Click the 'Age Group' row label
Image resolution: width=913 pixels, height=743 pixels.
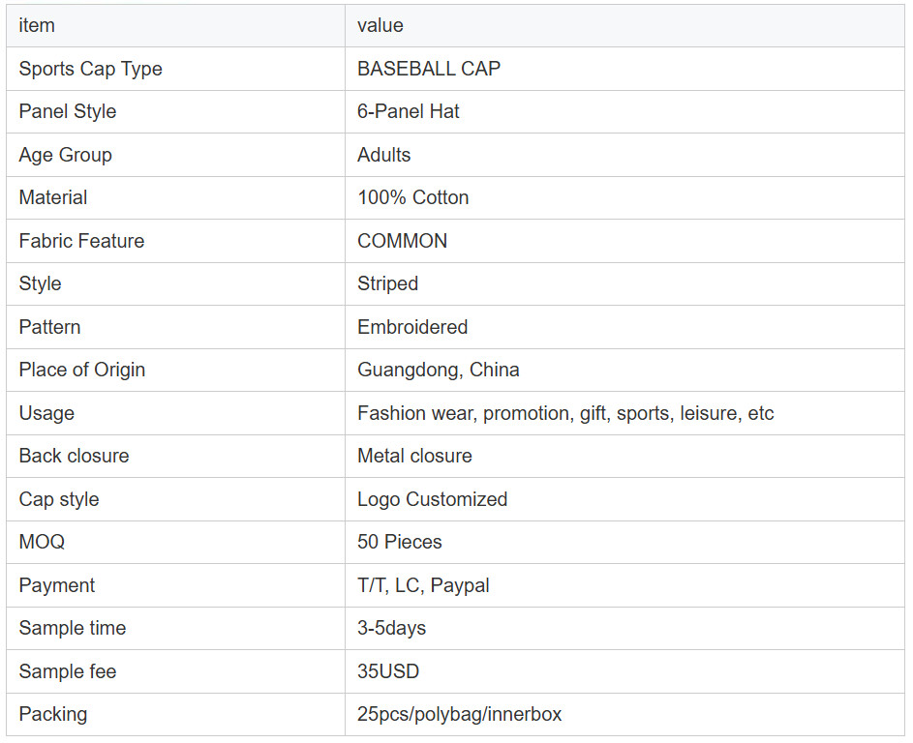65,155
